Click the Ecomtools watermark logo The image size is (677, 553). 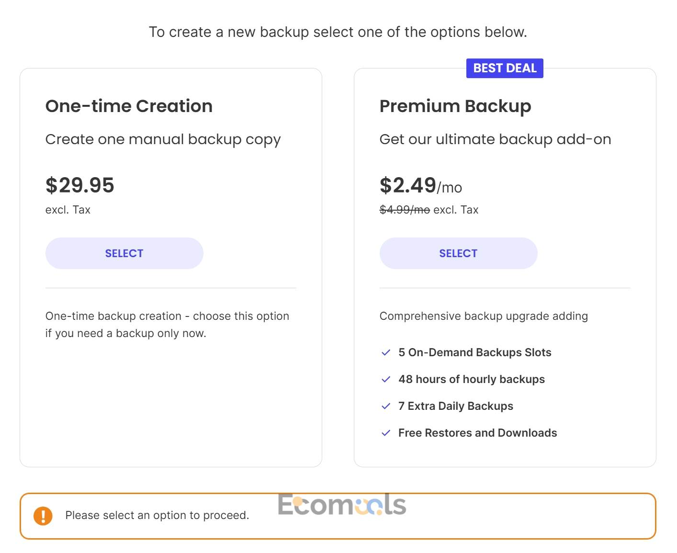pyautogui.click(x=342, y=505)
